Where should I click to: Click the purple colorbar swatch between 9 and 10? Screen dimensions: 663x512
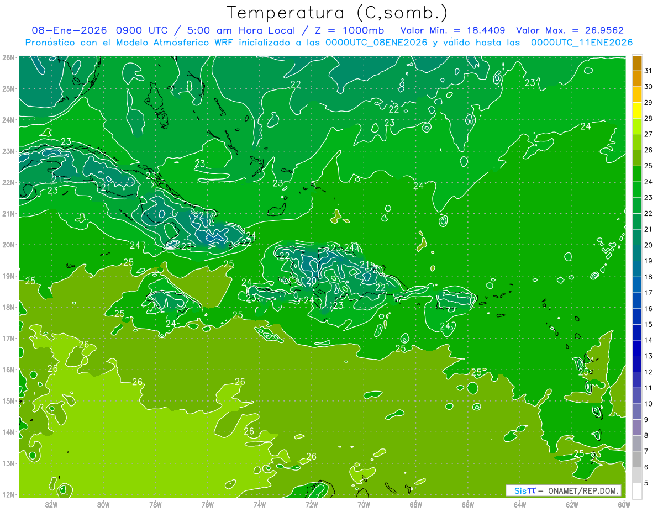[x=637, y=411]
